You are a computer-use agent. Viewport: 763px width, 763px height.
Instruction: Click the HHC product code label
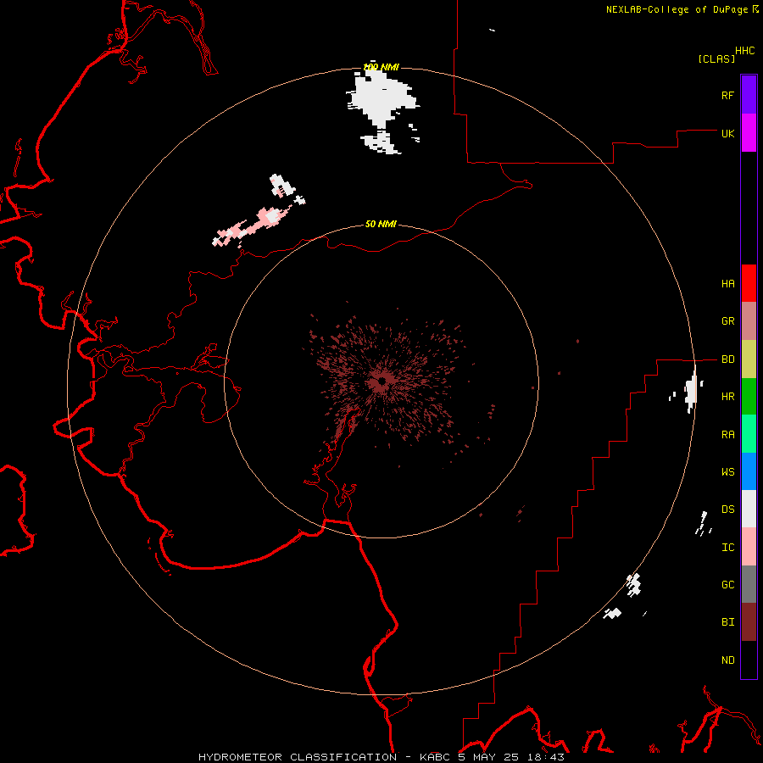(x=744, y=51)
